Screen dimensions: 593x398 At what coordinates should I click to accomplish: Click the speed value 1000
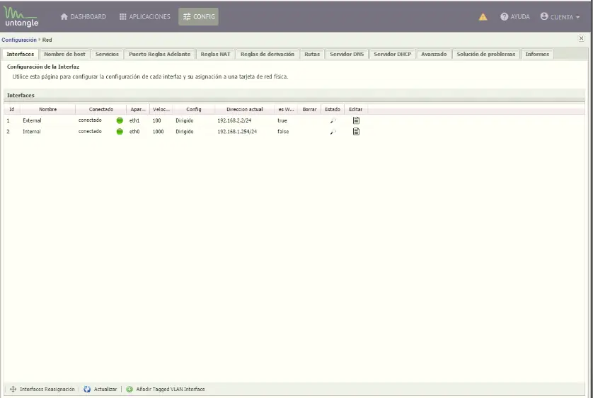click(x=158, y=132)
